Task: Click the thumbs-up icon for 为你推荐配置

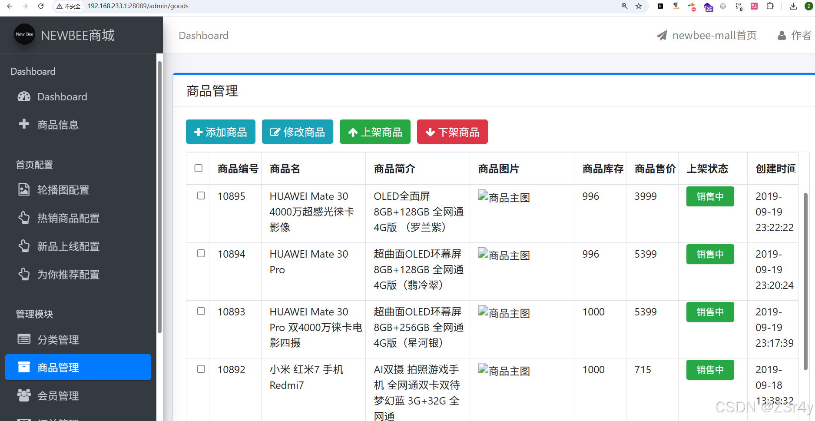Action: point(24,274)
